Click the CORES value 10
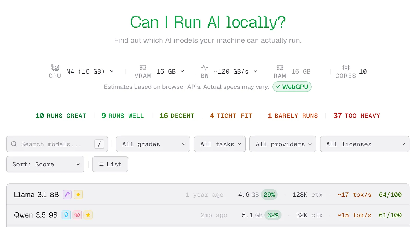 [x=363, y=71]
